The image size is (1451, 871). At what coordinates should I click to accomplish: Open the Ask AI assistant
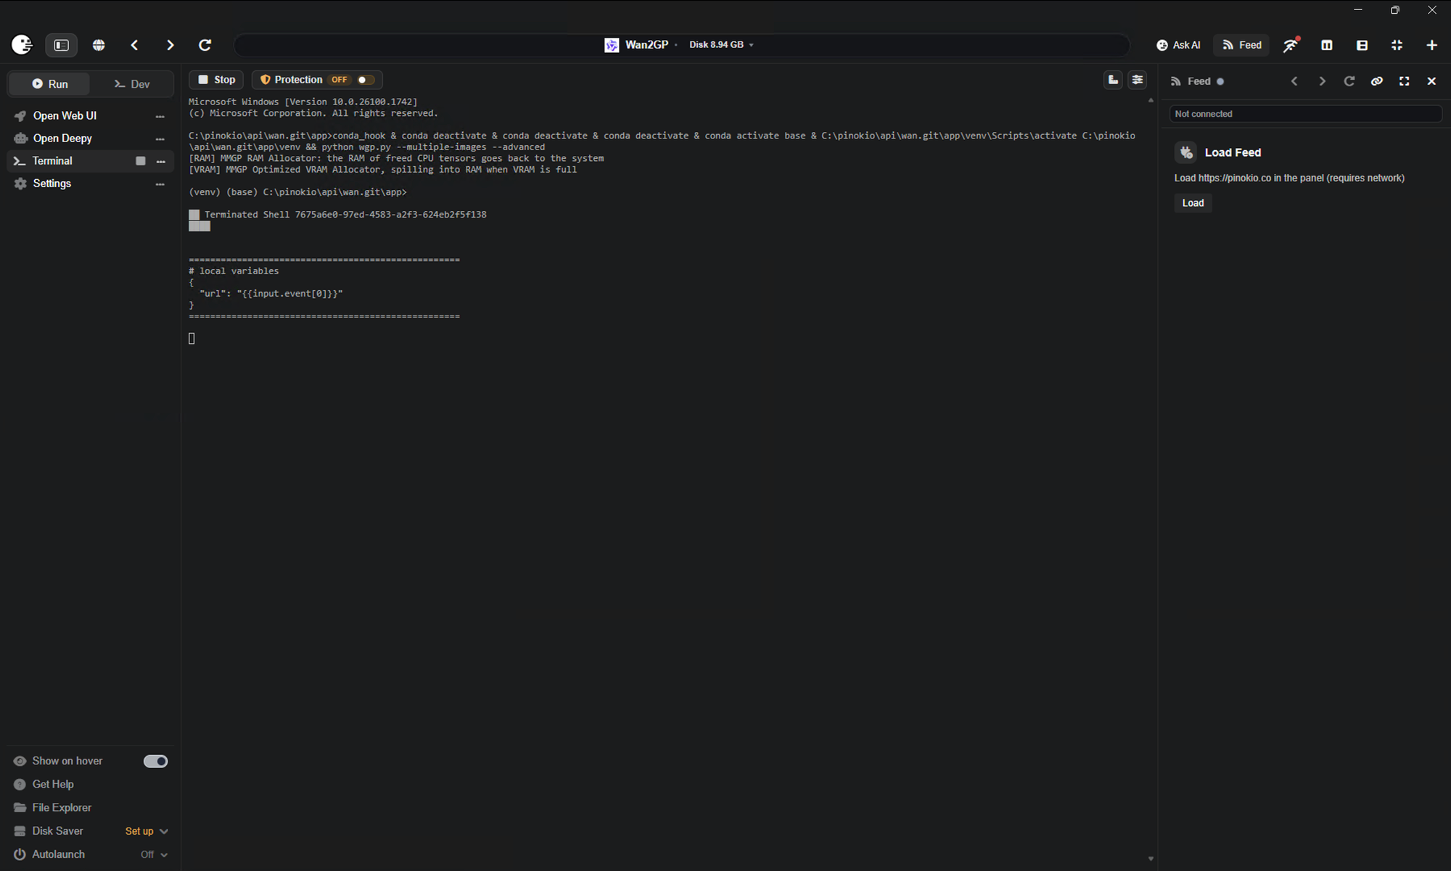(1178, 45)
